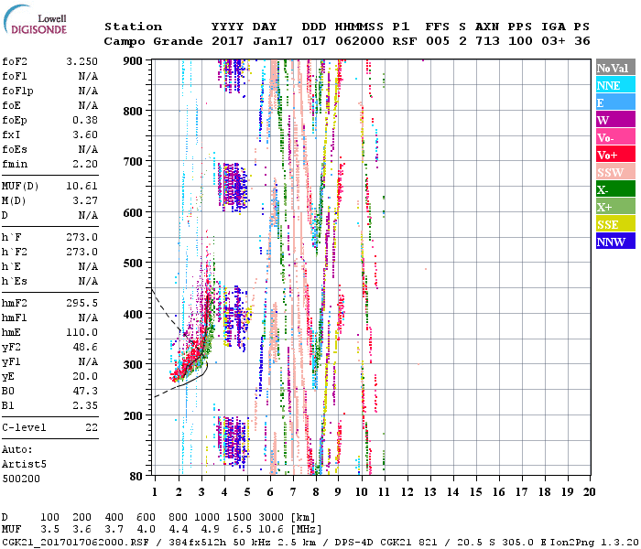This screenshot has height=549, width=641.
Task: Select the NoVal legend swatch
Action: [x=614, y=68]
